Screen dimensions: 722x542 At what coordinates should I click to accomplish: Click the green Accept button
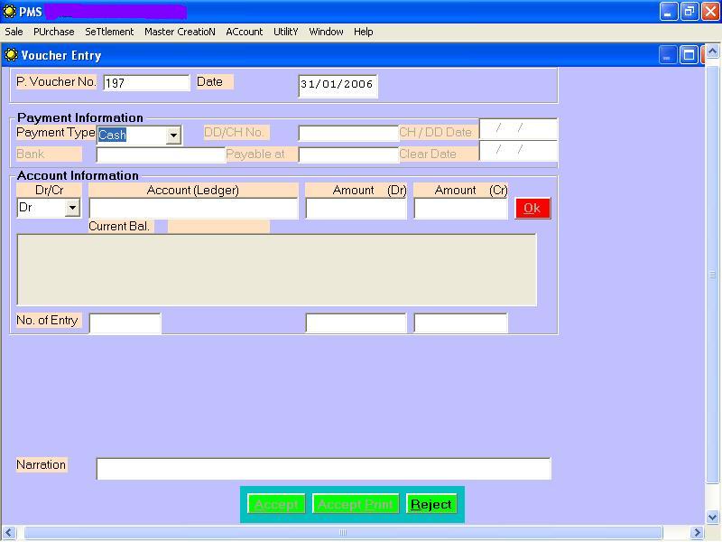pyautogui.click(x=276, y=504)
